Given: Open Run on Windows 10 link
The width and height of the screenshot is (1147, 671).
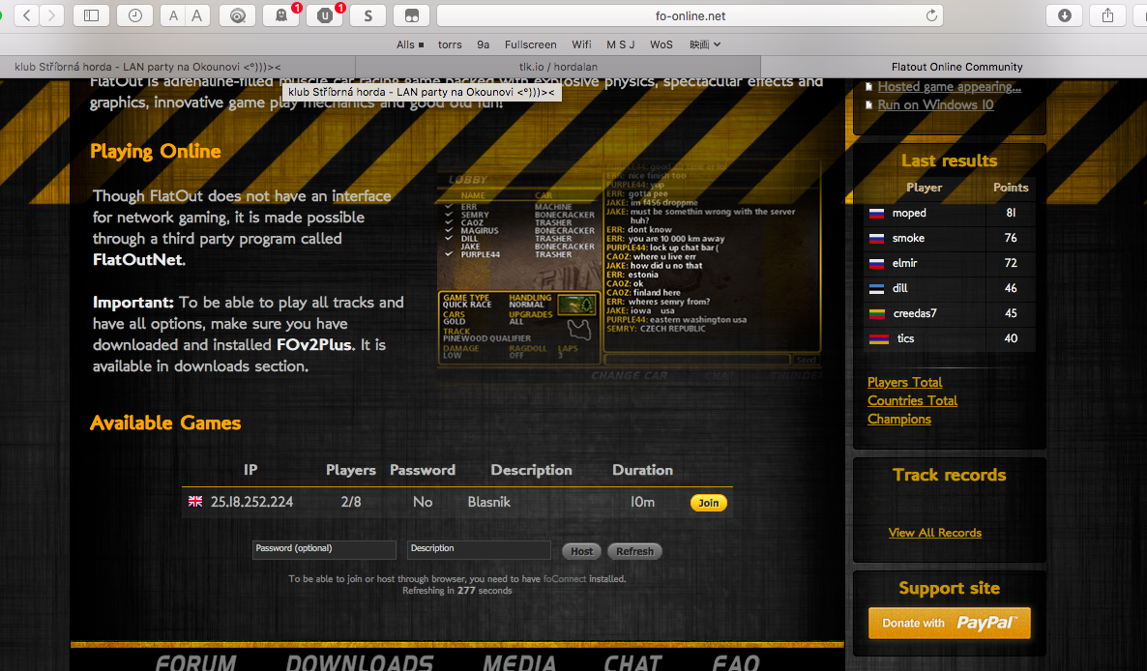Looking at the screenshot, I should [x=935, y=104].
